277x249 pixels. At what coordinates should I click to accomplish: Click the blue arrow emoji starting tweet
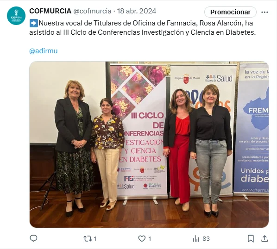(x=33, y=23)
